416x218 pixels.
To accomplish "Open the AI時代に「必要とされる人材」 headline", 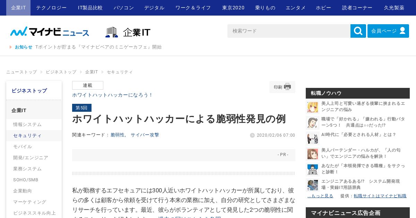I will [358, 135].
